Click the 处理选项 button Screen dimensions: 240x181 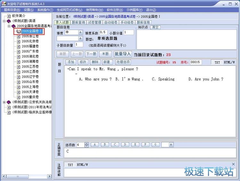coord(123,62)
